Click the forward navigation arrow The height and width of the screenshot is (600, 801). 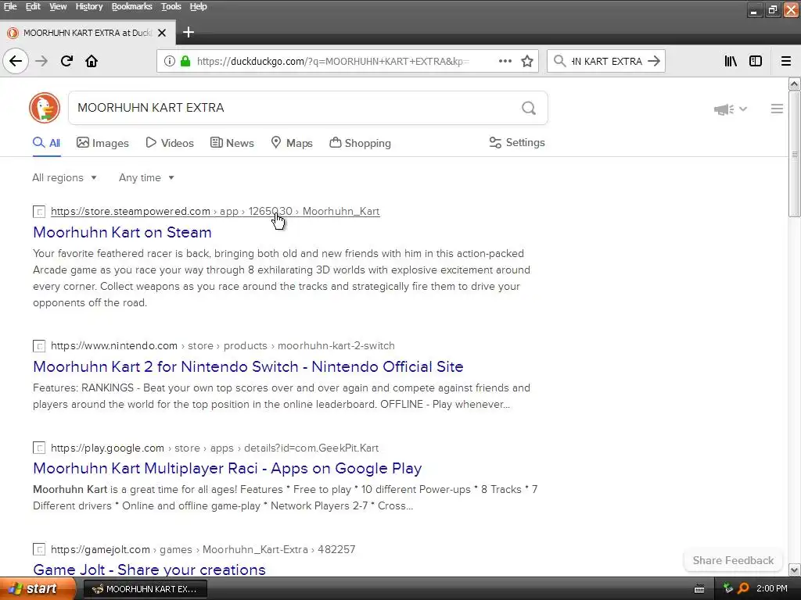tap(41, 61)
